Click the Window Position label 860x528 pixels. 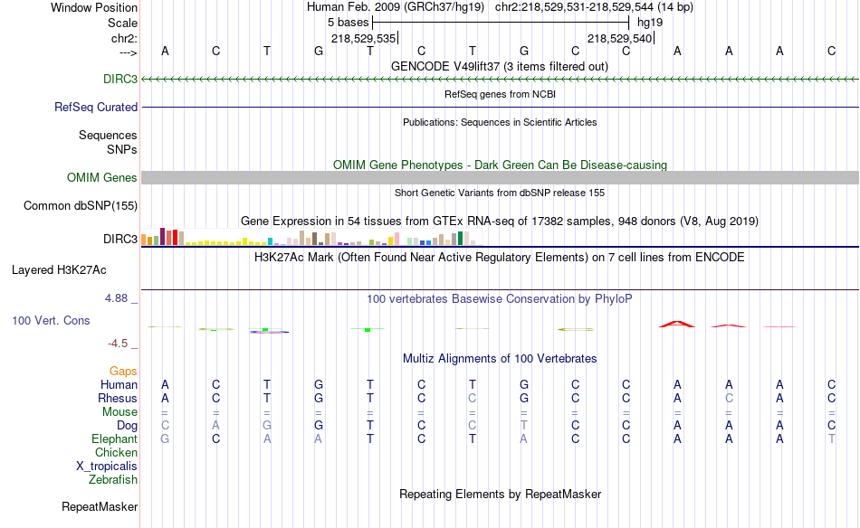click(x=94, y=7)
